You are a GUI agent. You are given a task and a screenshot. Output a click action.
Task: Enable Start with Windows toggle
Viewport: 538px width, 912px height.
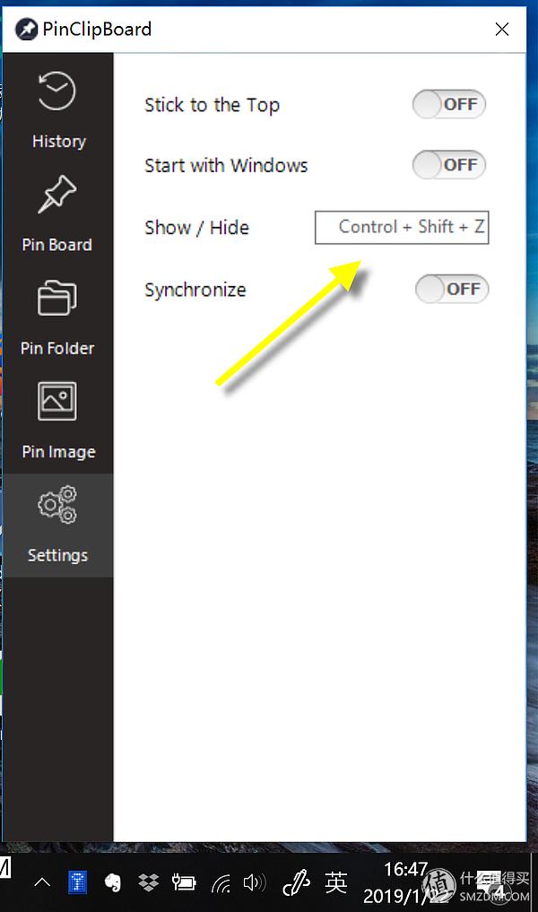(449, 165)
